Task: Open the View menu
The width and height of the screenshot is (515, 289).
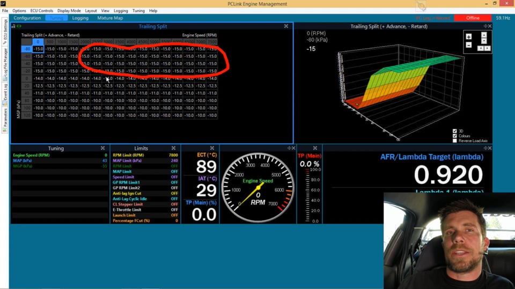Action: point(105,11)
